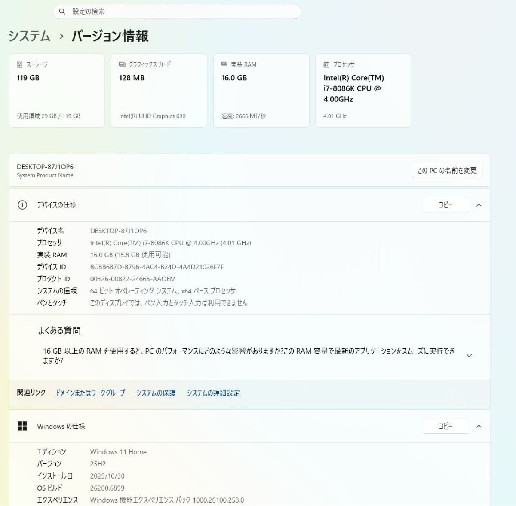This screenshot has height=506, width=516.
Task: Click コピー in the デバイスの仕様 section
Action: tap(445, 205)
